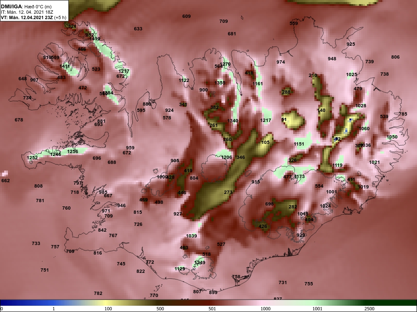
Task: Click map value '1019'
Action: tap(363, 187)
